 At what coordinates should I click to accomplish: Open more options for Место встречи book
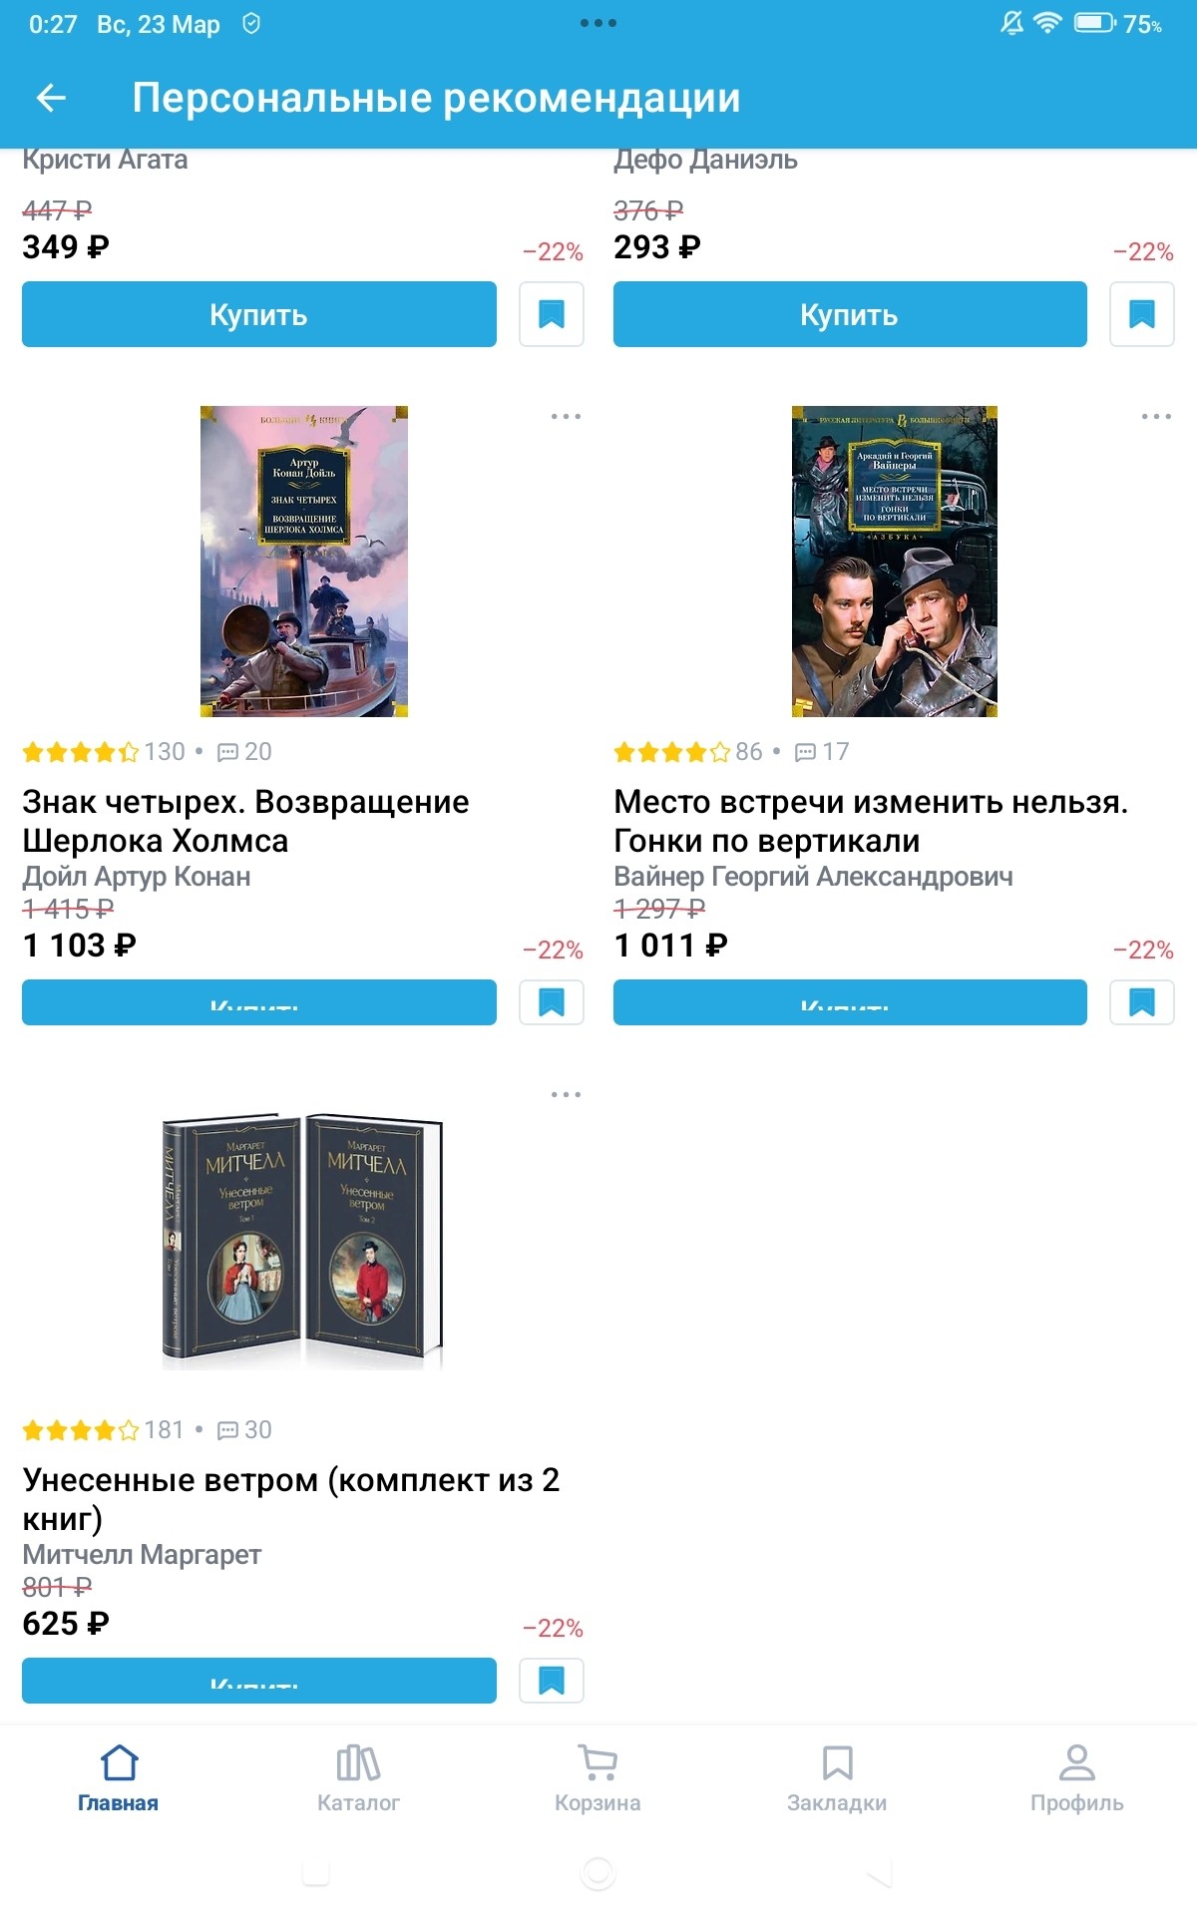click(x=1156, y=416)
